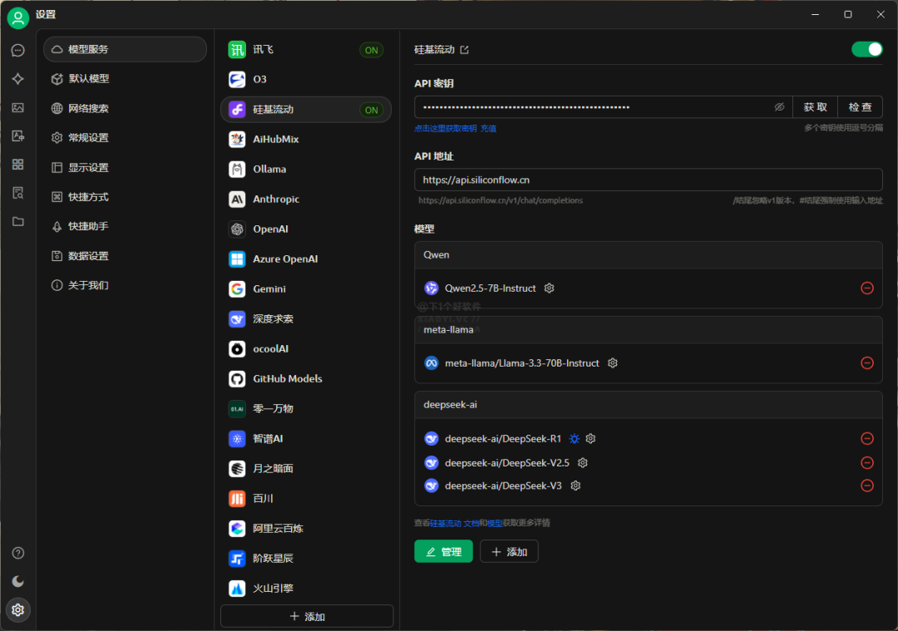This screenshot has width=898, height=631.
Task: Open settings gear for DeepSeek-V2.5
Action: pos(583,463)
